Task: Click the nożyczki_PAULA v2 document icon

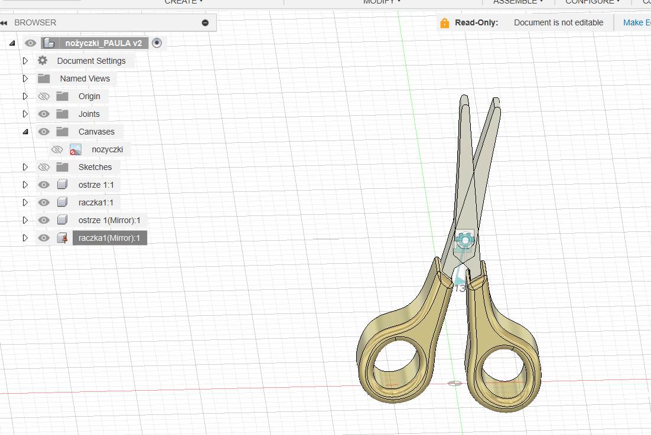Action: 50,43
